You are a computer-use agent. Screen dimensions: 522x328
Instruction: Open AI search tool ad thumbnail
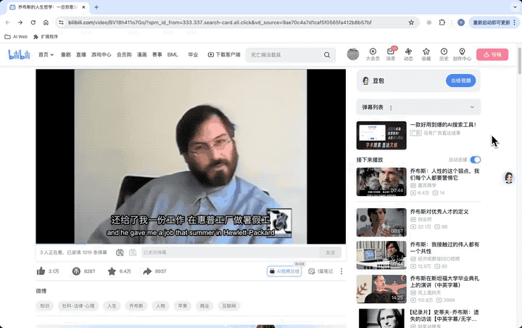tap(381, 135)
